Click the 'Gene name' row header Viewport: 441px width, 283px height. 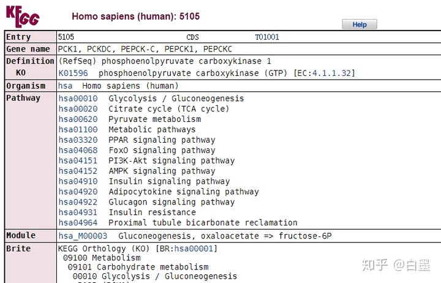click(x=28, y=49)
